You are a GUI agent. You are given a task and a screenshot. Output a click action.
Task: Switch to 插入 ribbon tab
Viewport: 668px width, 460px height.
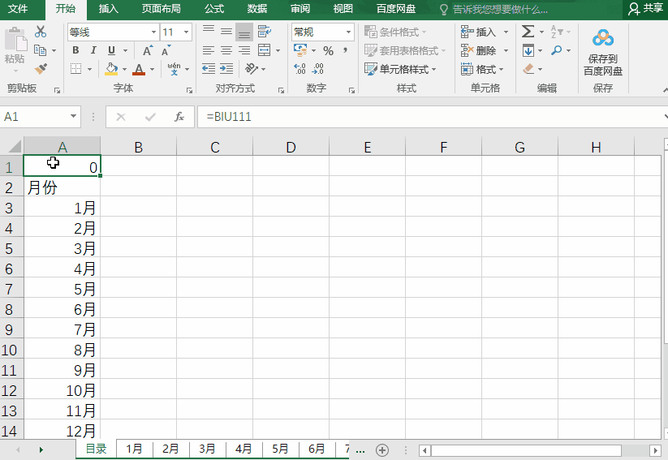108,8
